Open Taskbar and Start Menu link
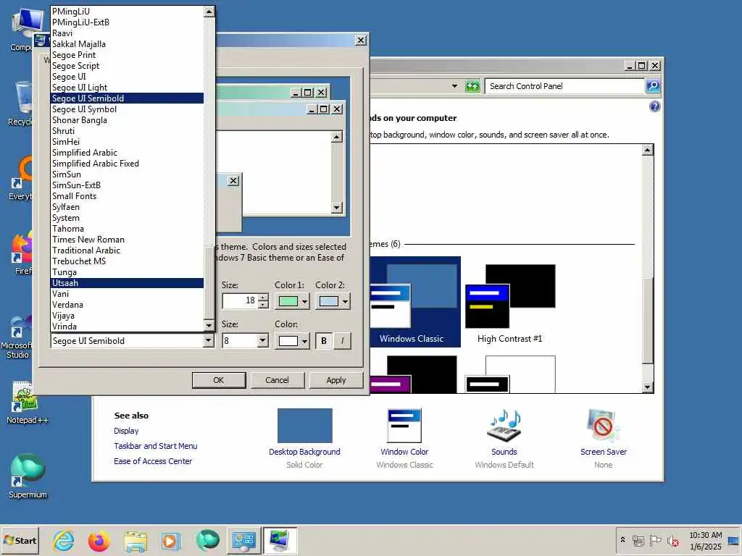The image size is (742, 556). [x=156, y=446]
